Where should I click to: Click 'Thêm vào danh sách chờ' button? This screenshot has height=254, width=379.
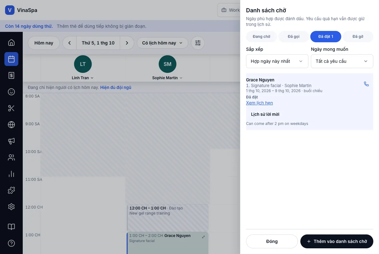(x=337, y=241)
